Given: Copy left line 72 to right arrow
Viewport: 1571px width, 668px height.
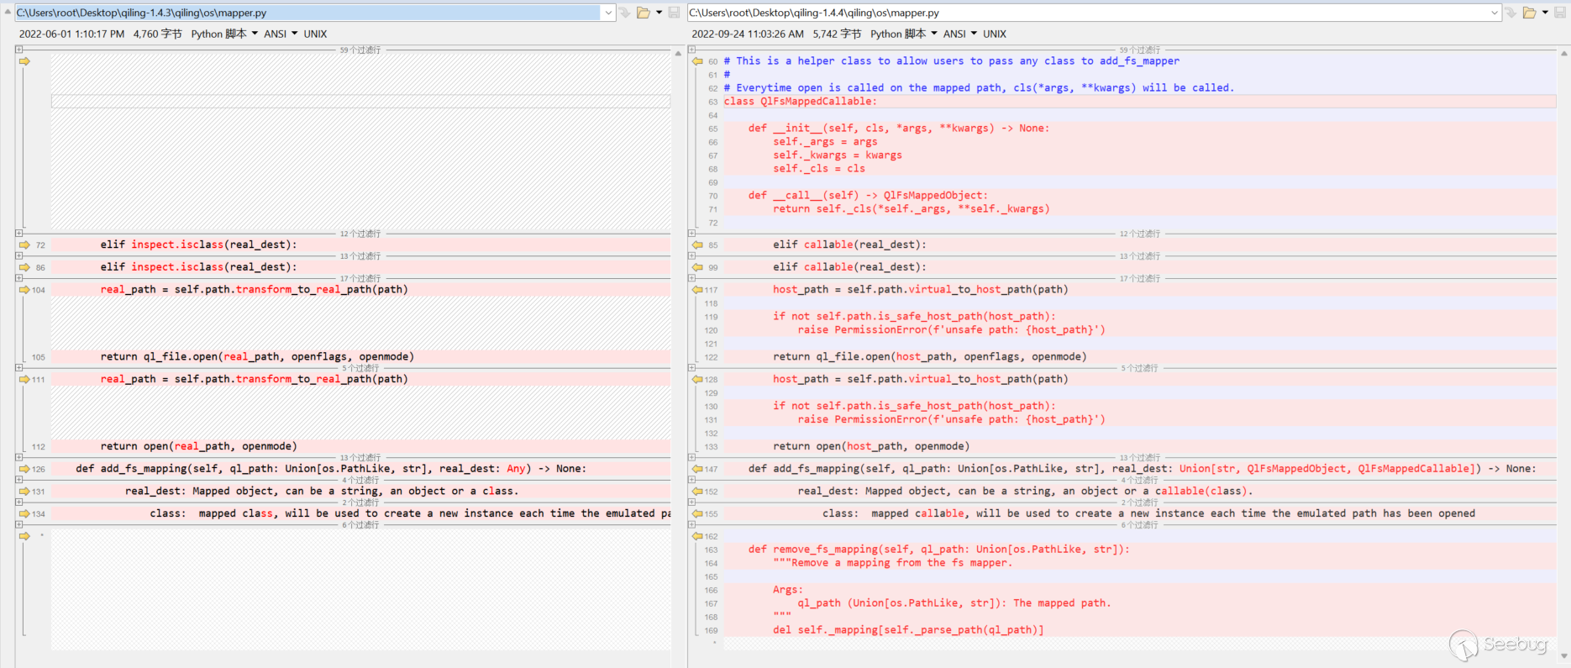Looking at the screenshot, I should tap(24, 245).
